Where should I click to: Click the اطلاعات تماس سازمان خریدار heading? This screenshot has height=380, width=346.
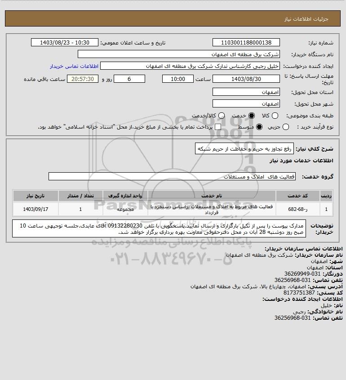(304, 249)
